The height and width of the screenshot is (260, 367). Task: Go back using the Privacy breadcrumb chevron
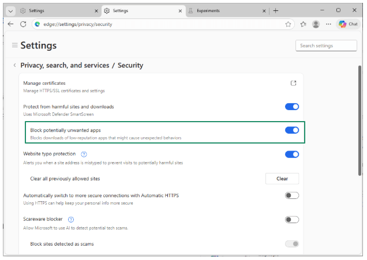click(x=14, y=66)
